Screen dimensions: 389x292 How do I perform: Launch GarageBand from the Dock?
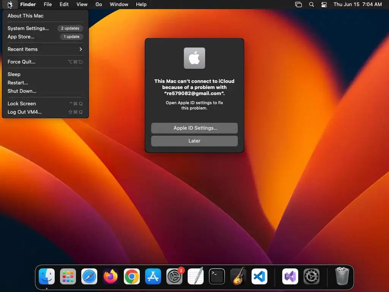tap(238, 276)
